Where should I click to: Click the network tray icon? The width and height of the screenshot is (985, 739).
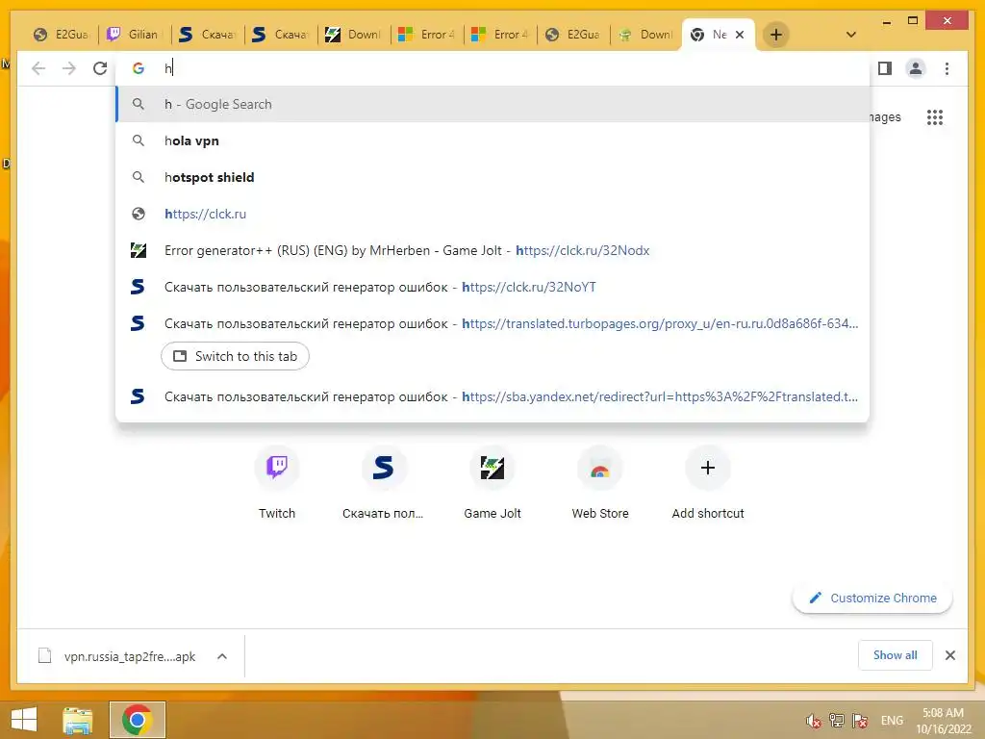pos(837,721)
